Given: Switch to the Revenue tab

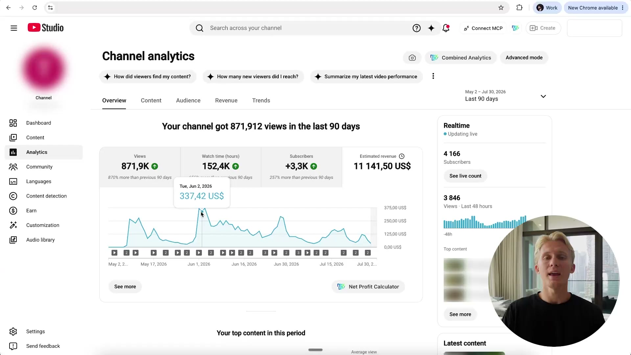Looking at the screenshot, I should [x=226, y=101].
